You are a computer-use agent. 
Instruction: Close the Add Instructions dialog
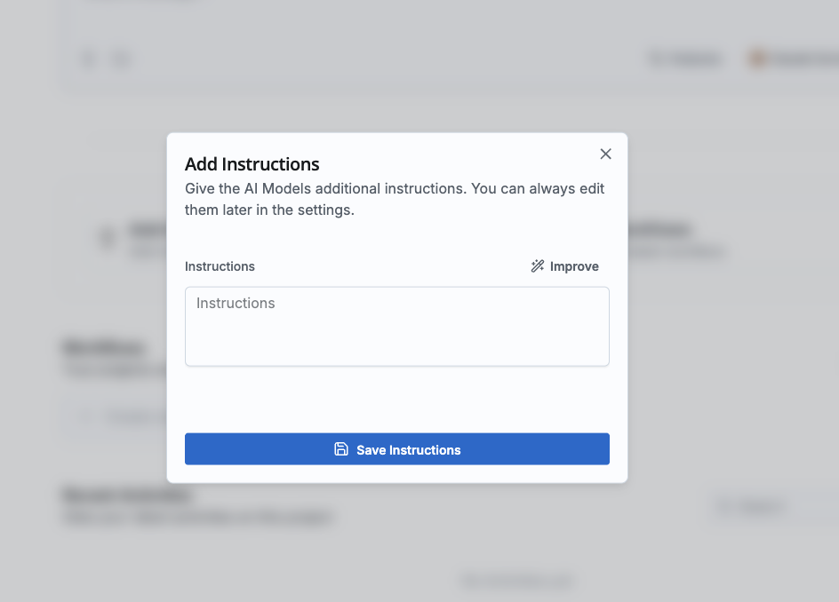605,154
